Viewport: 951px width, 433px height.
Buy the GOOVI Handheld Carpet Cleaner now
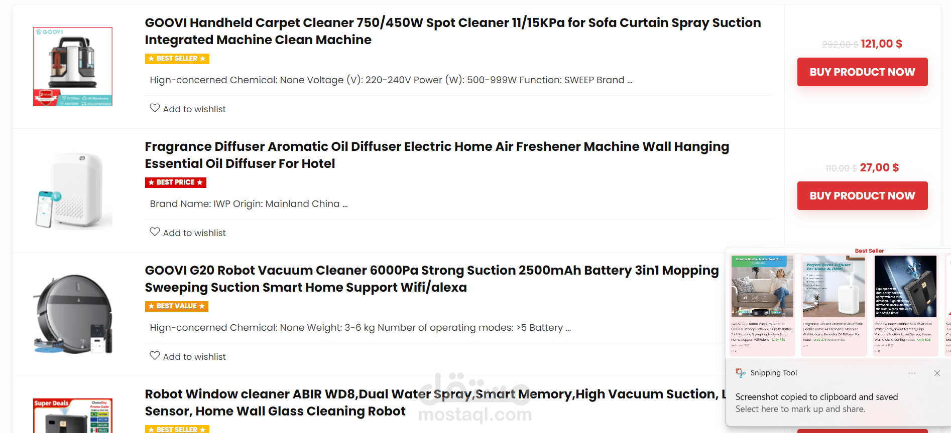point(862,72)
